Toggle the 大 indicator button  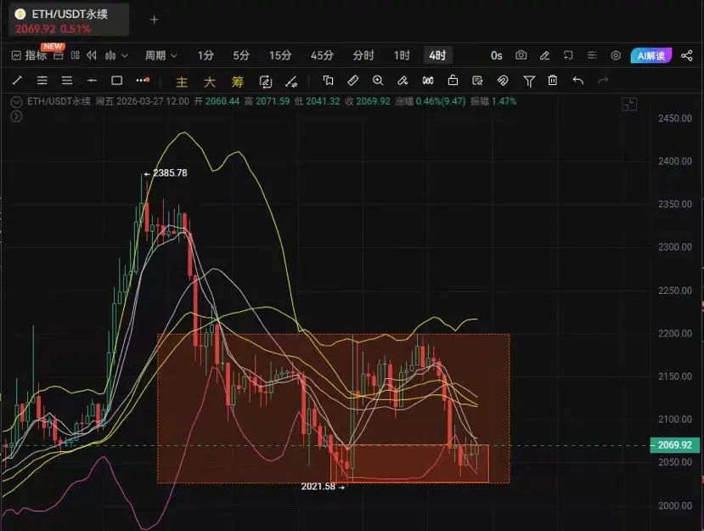pyautogui.click(x=210, y=82)
